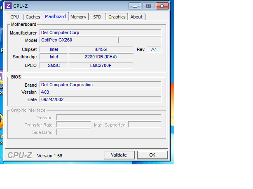Viewport: 253px width, 189px height.
Task: Select the Mainboard tab
Action: [55, 16]
